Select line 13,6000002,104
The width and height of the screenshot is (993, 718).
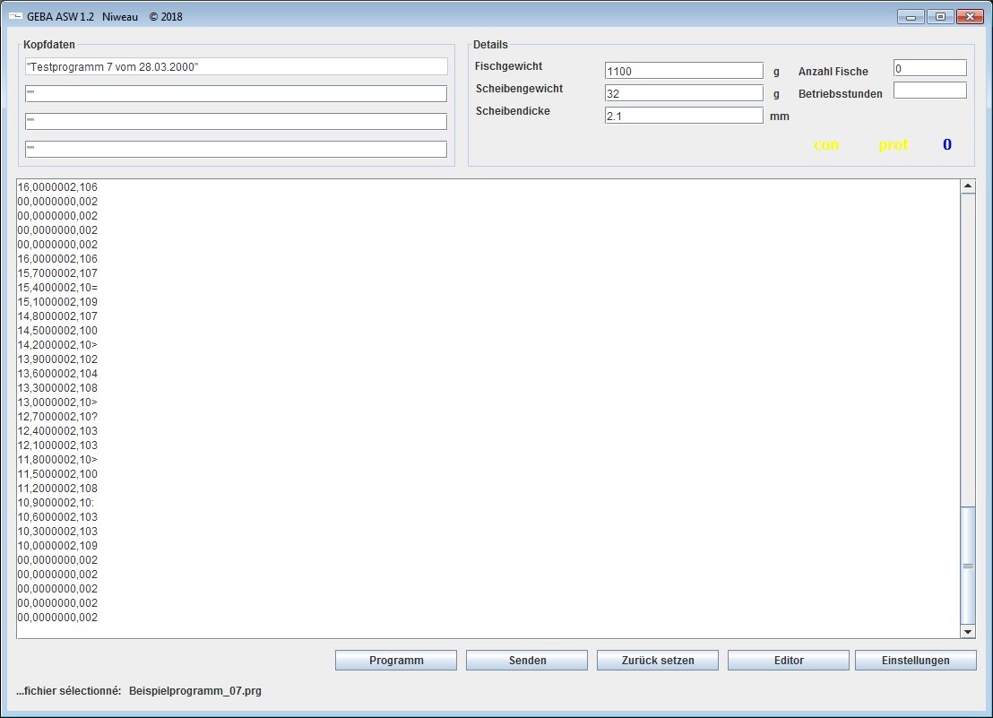(57, 374)
